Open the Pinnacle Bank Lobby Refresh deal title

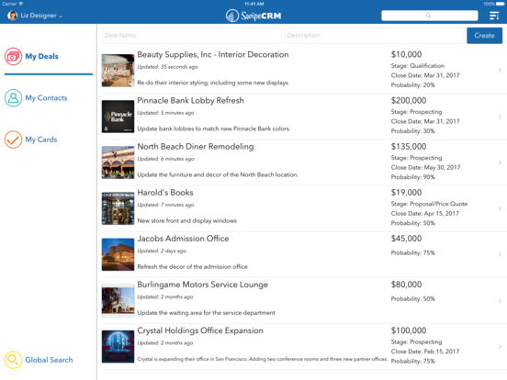[x=190, y=100]
